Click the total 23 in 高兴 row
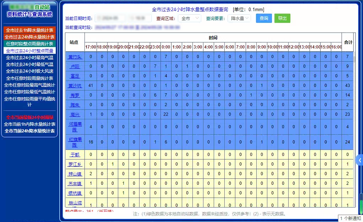The width and height of the screenshot is (363, 222). [x=347, y=114]
